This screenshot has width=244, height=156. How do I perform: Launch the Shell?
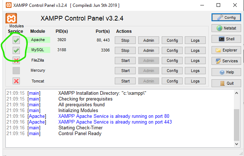226,39
